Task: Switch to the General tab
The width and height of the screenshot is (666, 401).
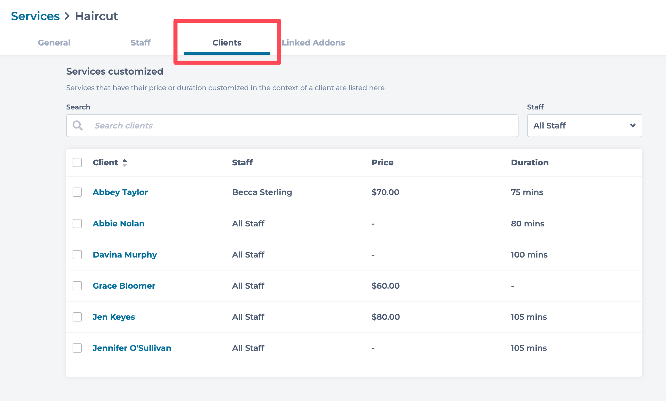Action: [54, 43]
